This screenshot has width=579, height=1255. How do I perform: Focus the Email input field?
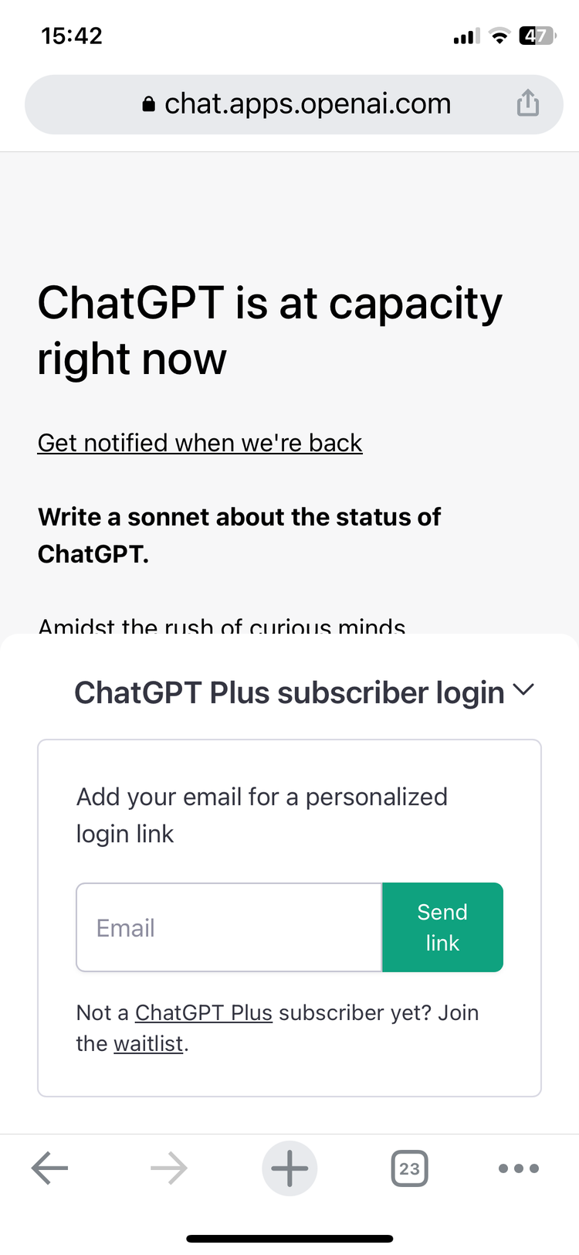coord(229,927)
